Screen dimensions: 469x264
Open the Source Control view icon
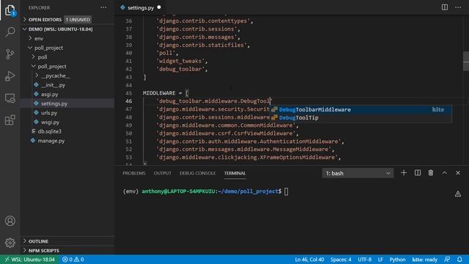(x=10, y=54)
